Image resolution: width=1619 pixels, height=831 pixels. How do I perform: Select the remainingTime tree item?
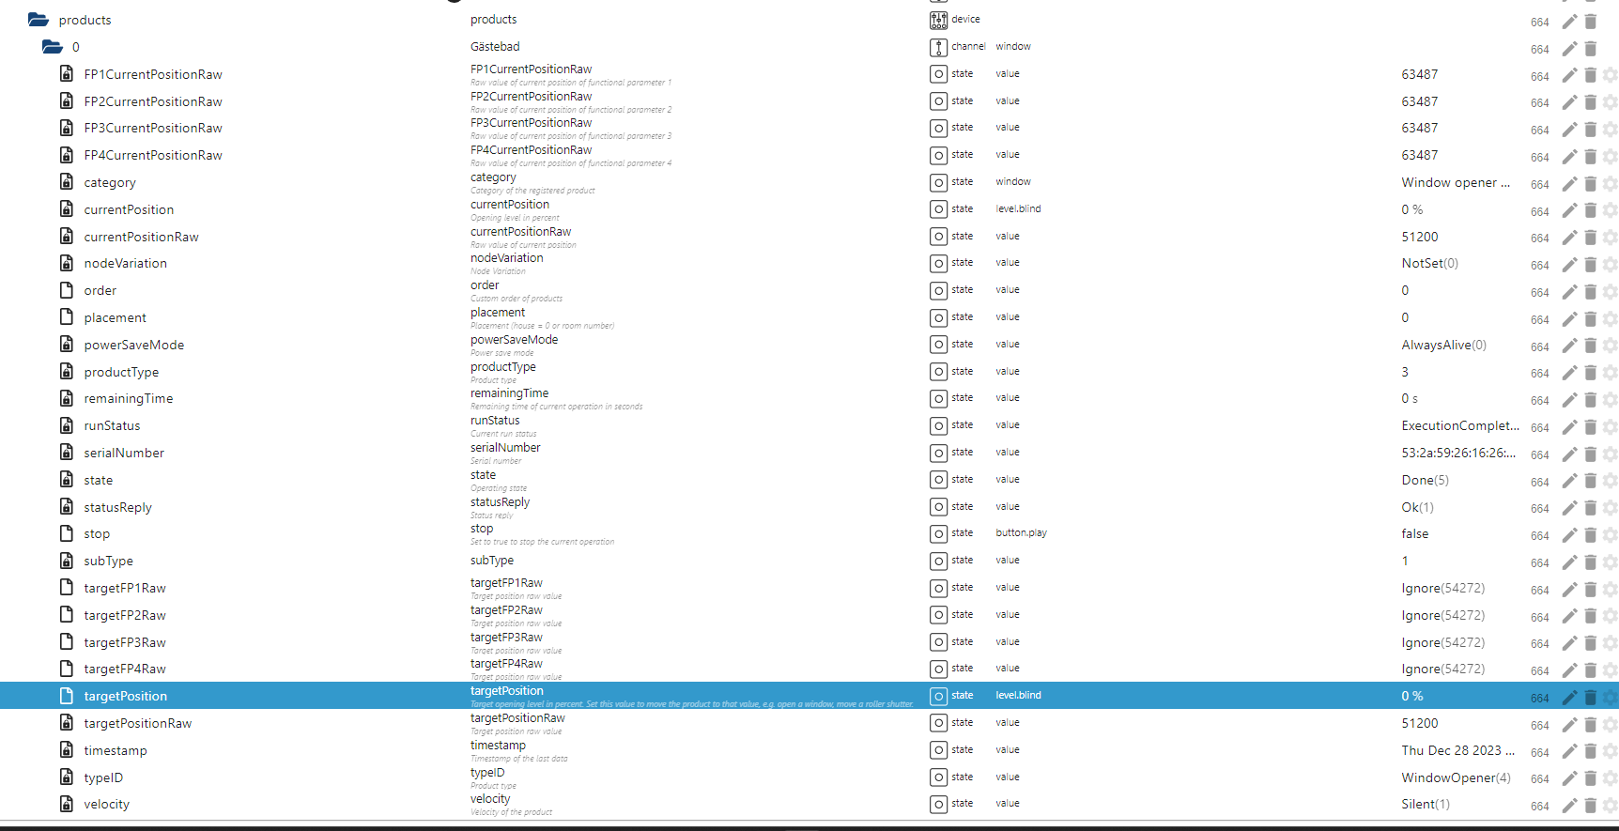pos(129,398)
